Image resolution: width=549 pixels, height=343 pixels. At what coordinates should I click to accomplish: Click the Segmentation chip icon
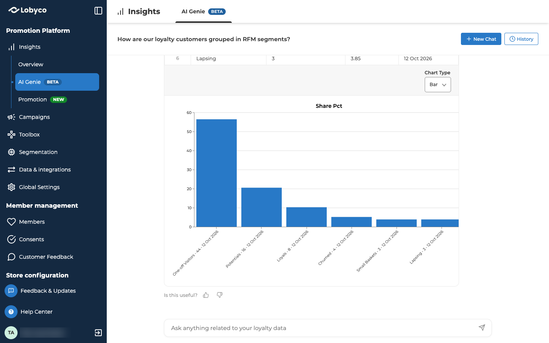[x=11, y=152]
